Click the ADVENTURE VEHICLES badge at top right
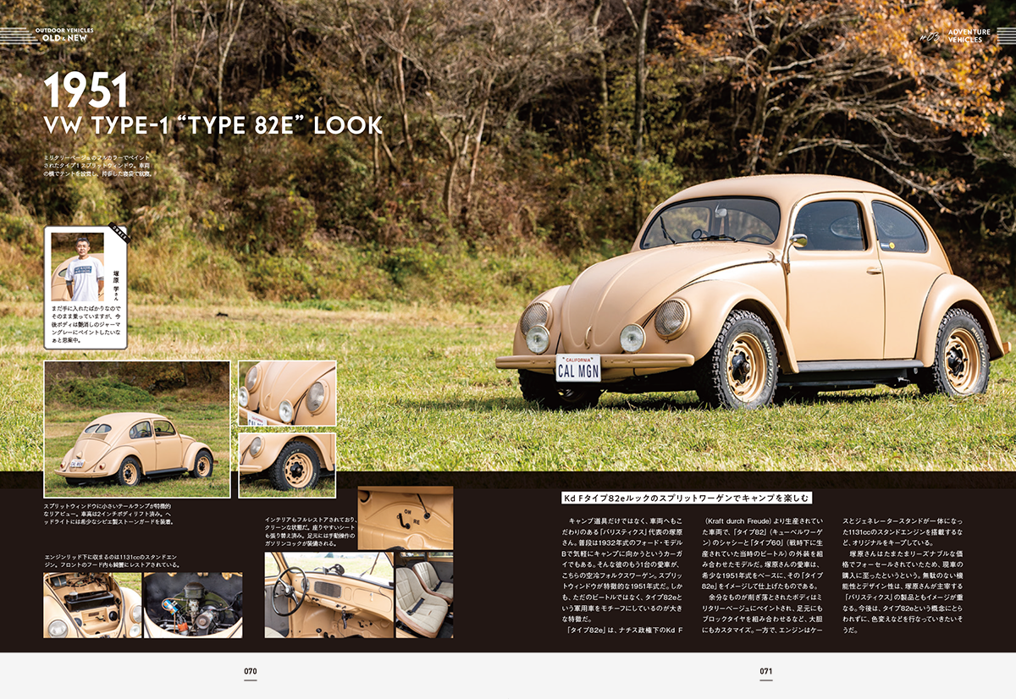This screenshot has width=1016, height=699. [x=964, y=36]
